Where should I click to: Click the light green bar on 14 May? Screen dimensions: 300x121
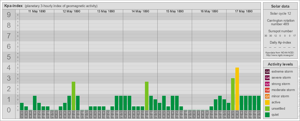[x=146, y=96]
